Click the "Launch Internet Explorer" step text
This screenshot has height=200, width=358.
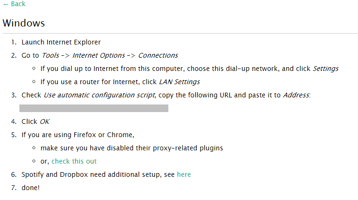pyautogui.click(x=61, y=42)
